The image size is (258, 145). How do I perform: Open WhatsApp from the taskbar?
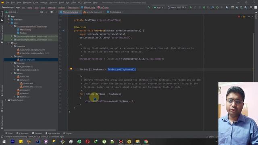[79, 141]
